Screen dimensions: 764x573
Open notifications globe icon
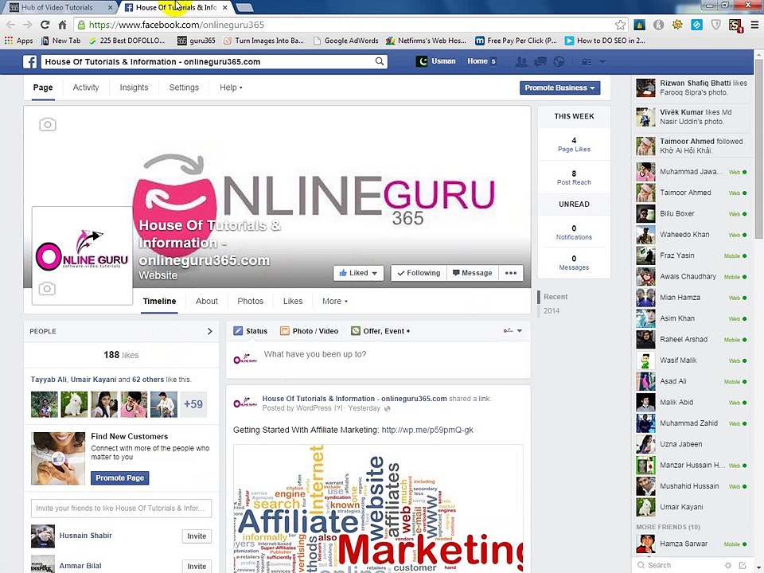point(559,61)
